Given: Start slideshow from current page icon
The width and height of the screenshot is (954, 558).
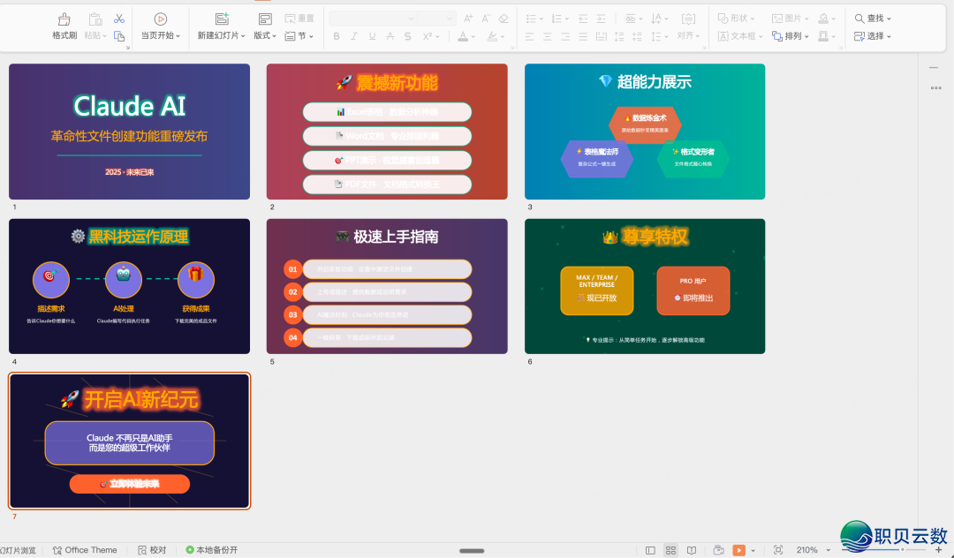Looking at the screenshot, I should (161, 19).
